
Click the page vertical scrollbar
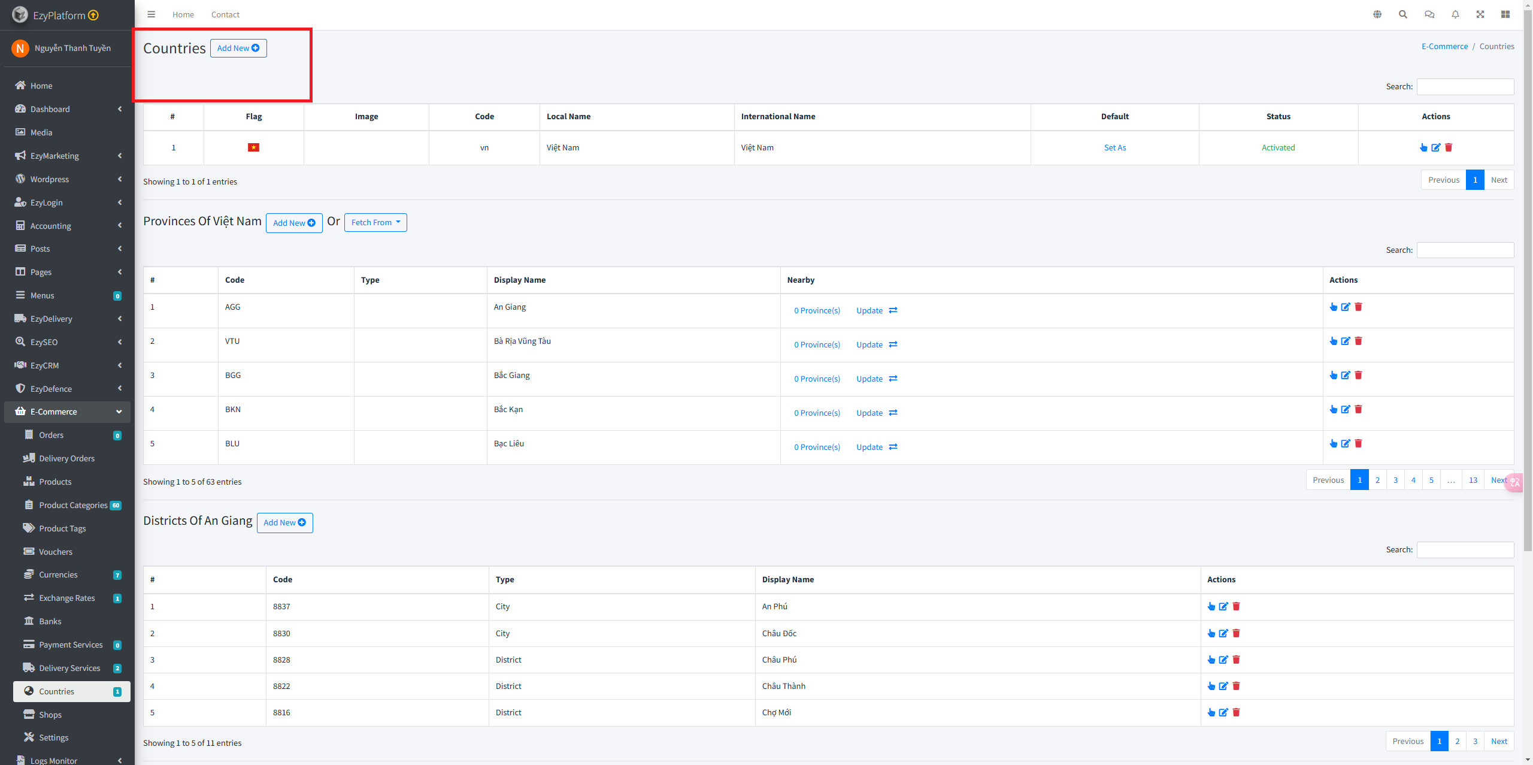pyautogui.click(x=1528, y=282)
